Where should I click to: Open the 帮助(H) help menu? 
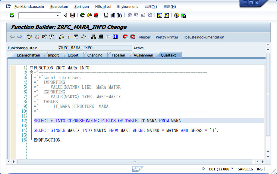click(170, 7)
